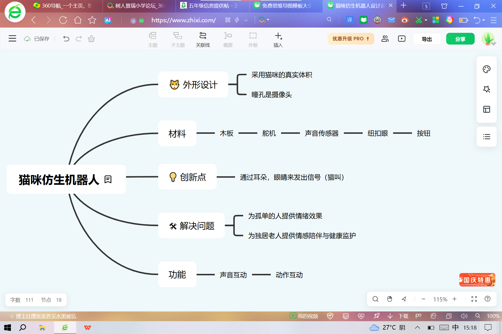
Task: Toggle the mouse mode icon in zoom bar
Action: tap(390, 299)
